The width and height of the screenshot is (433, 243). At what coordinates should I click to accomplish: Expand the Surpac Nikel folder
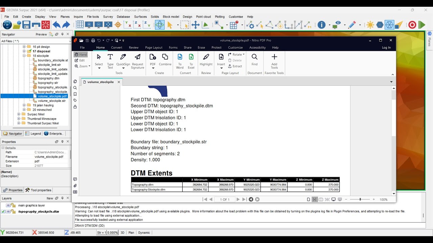click(19, 114)
